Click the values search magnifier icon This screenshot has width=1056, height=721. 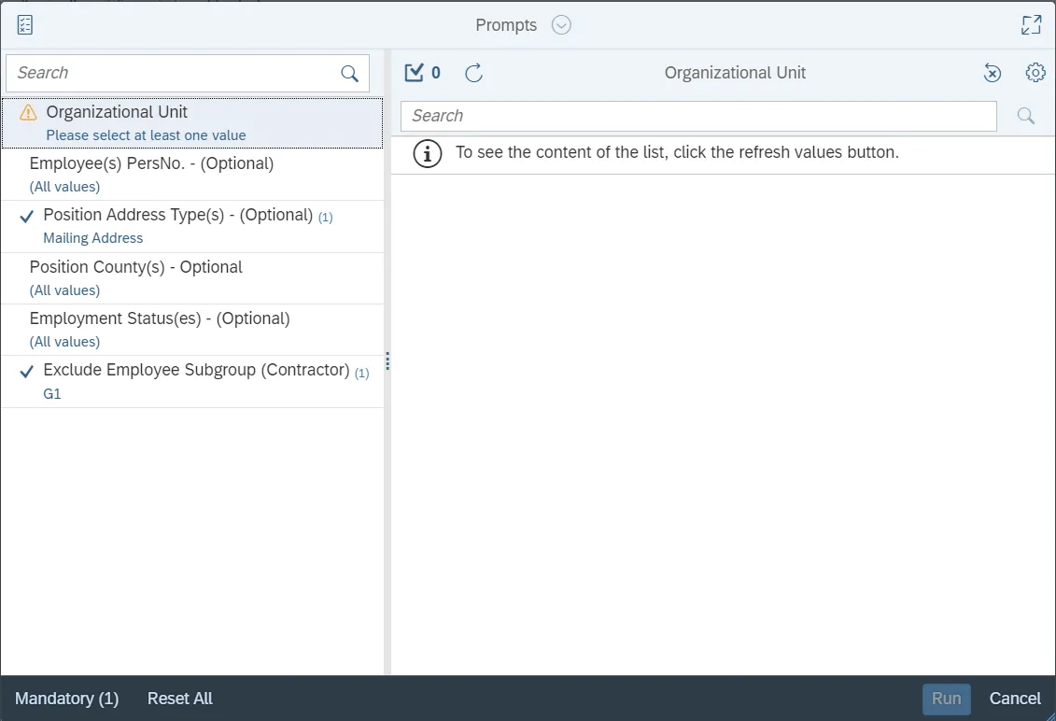tap(1026, 116)
